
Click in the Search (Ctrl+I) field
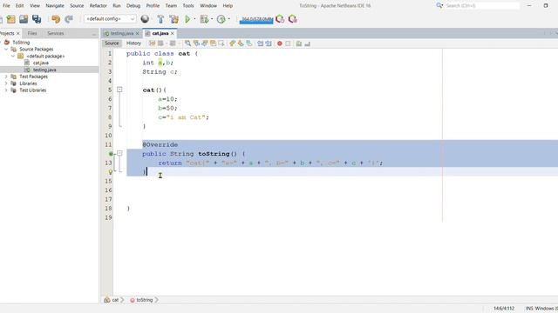[x=482, y=6]
